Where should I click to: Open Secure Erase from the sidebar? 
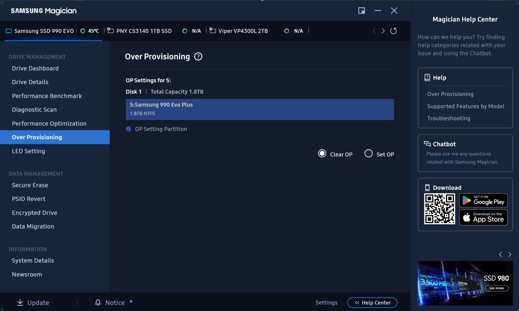[30, 185]
